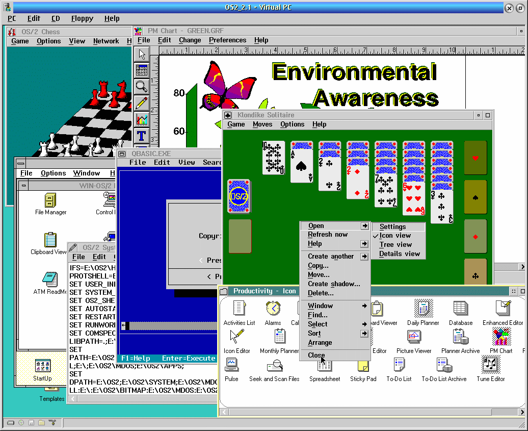This screenshot has height=431, width=528.
Task: Click the right scroll arrow of Productivity window
Action: pyautogui.click(x=521, y=412)
